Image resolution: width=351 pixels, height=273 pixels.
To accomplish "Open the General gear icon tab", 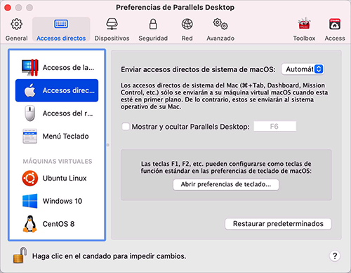I will pyautogui.click(x=16, y=24).
